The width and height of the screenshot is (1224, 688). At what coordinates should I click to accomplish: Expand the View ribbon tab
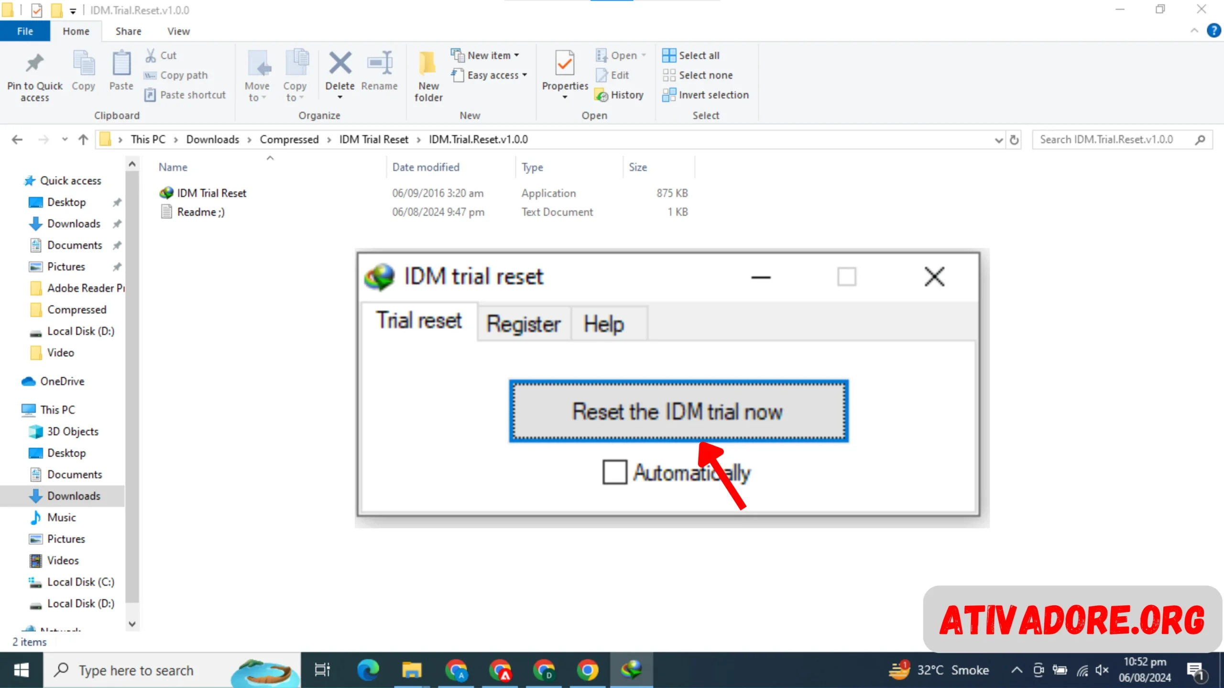177,31
